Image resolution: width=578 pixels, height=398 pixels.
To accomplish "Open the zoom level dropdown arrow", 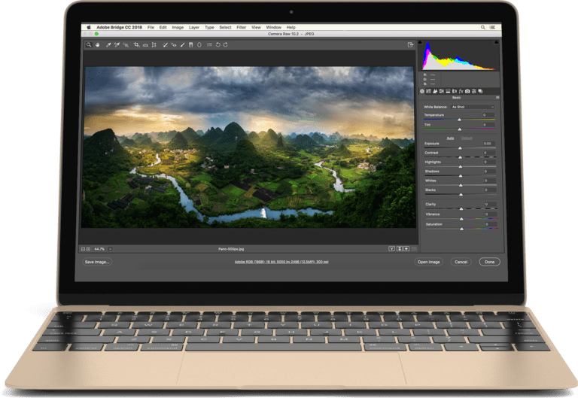I will [x=110, y=249].
